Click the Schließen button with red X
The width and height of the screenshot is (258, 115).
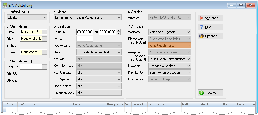click(211, 18)
